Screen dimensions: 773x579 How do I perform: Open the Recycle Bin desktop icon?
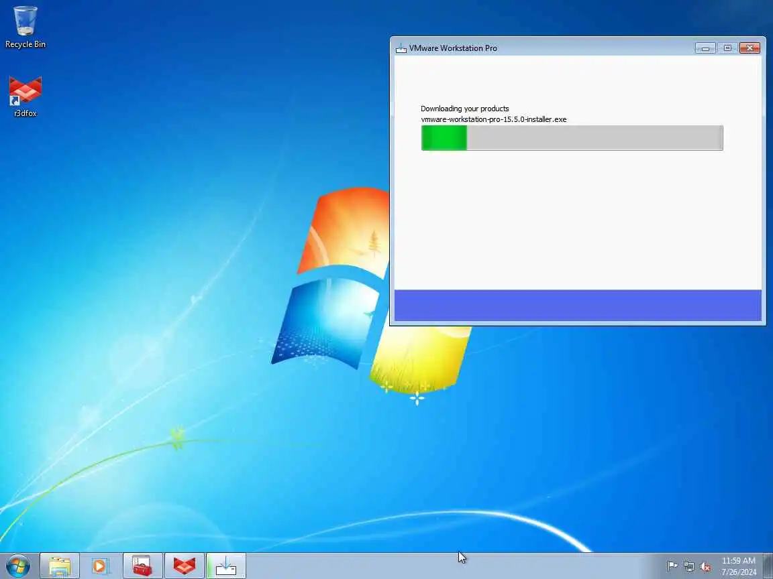(25, 27)
